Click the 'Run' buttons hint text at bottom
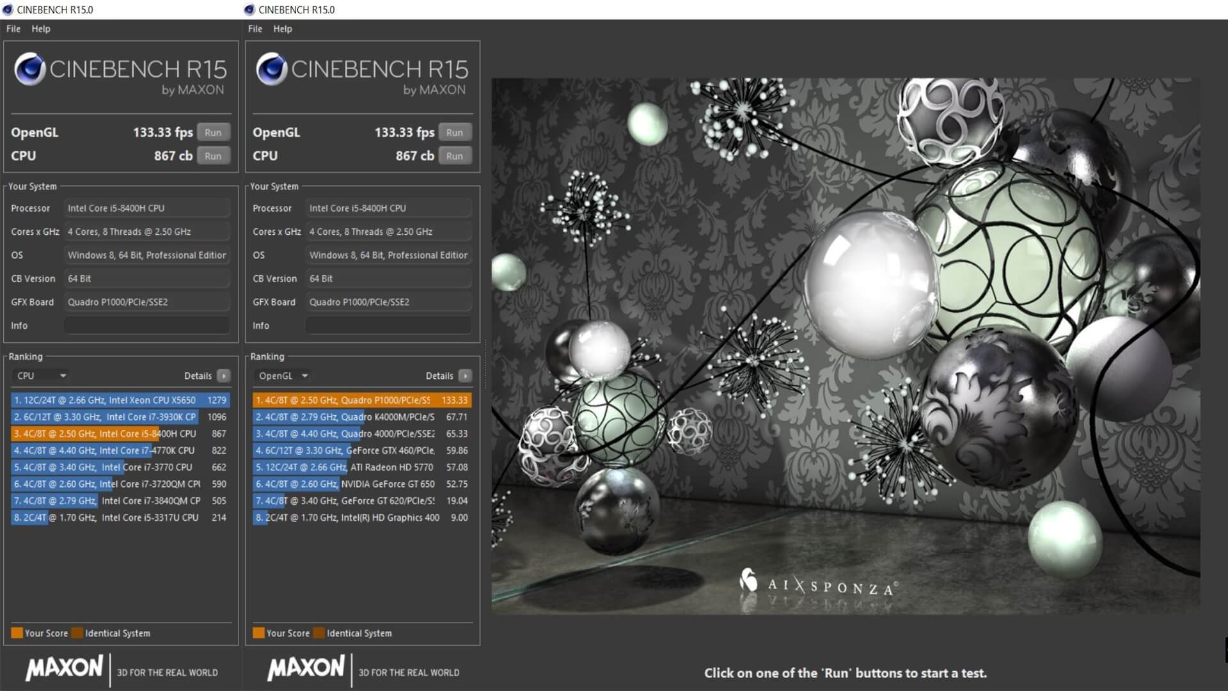 click(846, 673)
